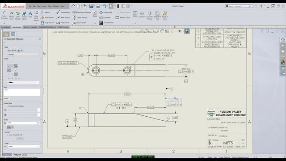The height and width of the screenshot is (161, 286).
Task: Click the Search Commands field
Action: point(239,6)
